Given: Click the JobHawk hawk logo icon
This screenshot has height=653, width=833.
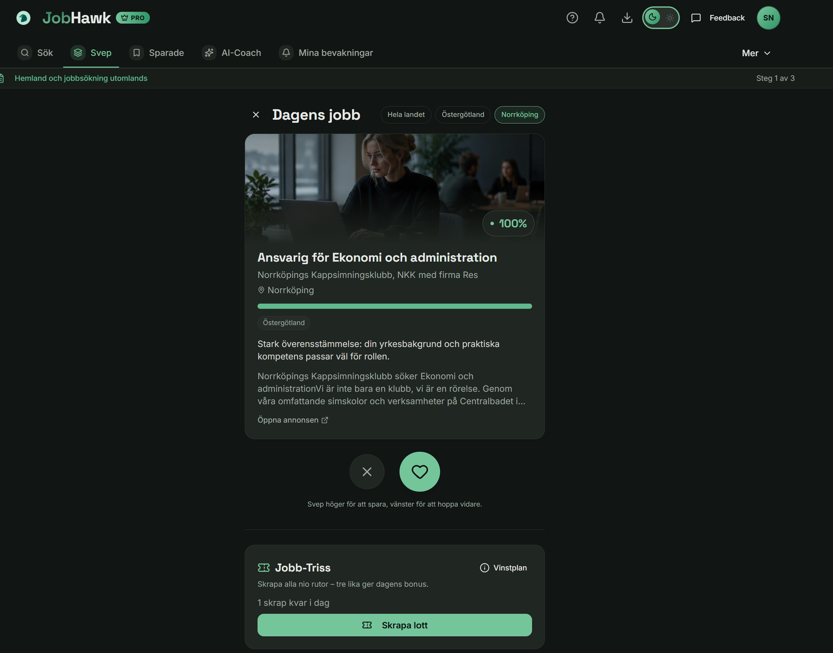Looking at the screenshot, I should click(23, 18).
